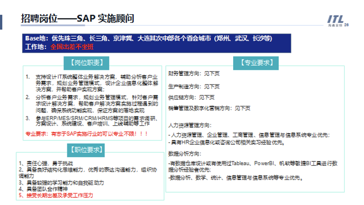Screen dimensions: 364x205
Task: Click the line 生产制造方向: 见下页
Action: tap(194, 87)
